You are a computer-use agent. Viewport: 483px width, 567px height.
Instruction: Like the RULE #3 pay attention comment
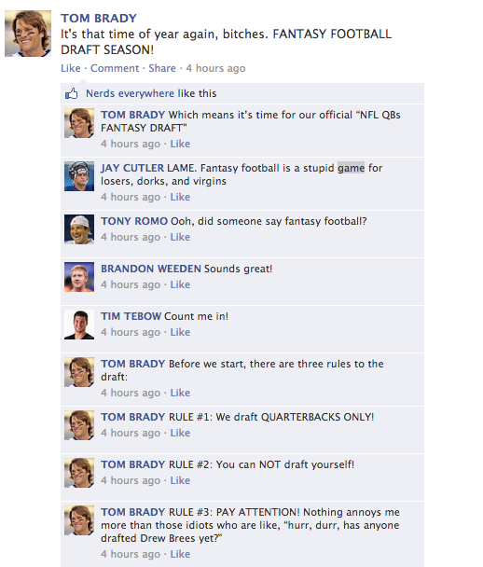point(180,554)
